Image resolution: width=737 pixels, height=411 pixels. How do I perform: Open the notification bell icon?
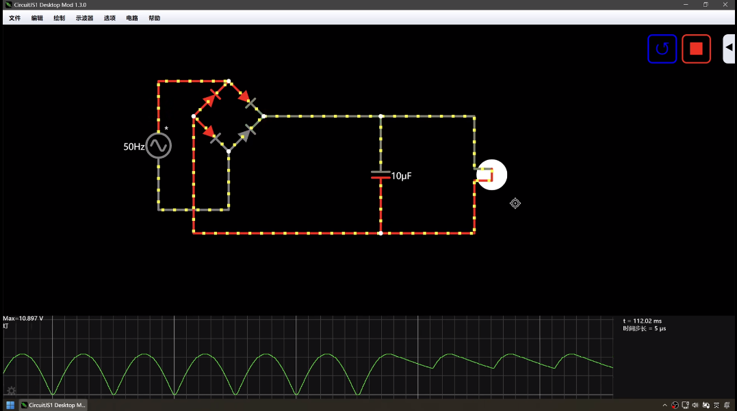point(727,406)
